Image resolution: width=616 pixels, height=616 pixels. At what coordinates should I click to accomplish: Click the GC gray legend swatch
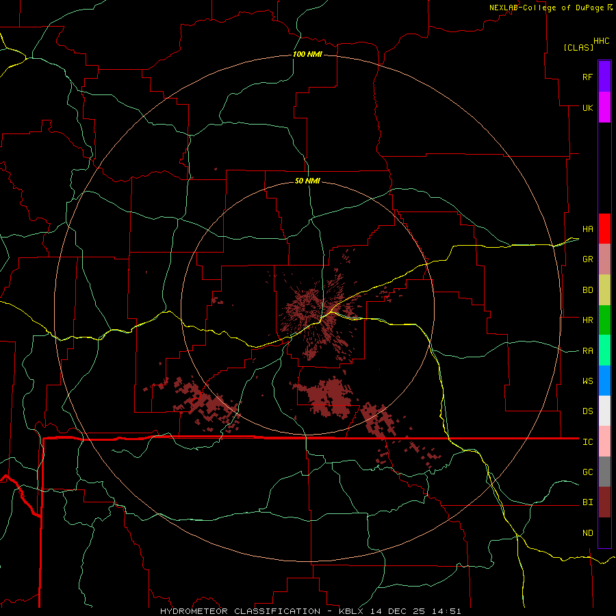pyautogui.click(x=604, y=472)
